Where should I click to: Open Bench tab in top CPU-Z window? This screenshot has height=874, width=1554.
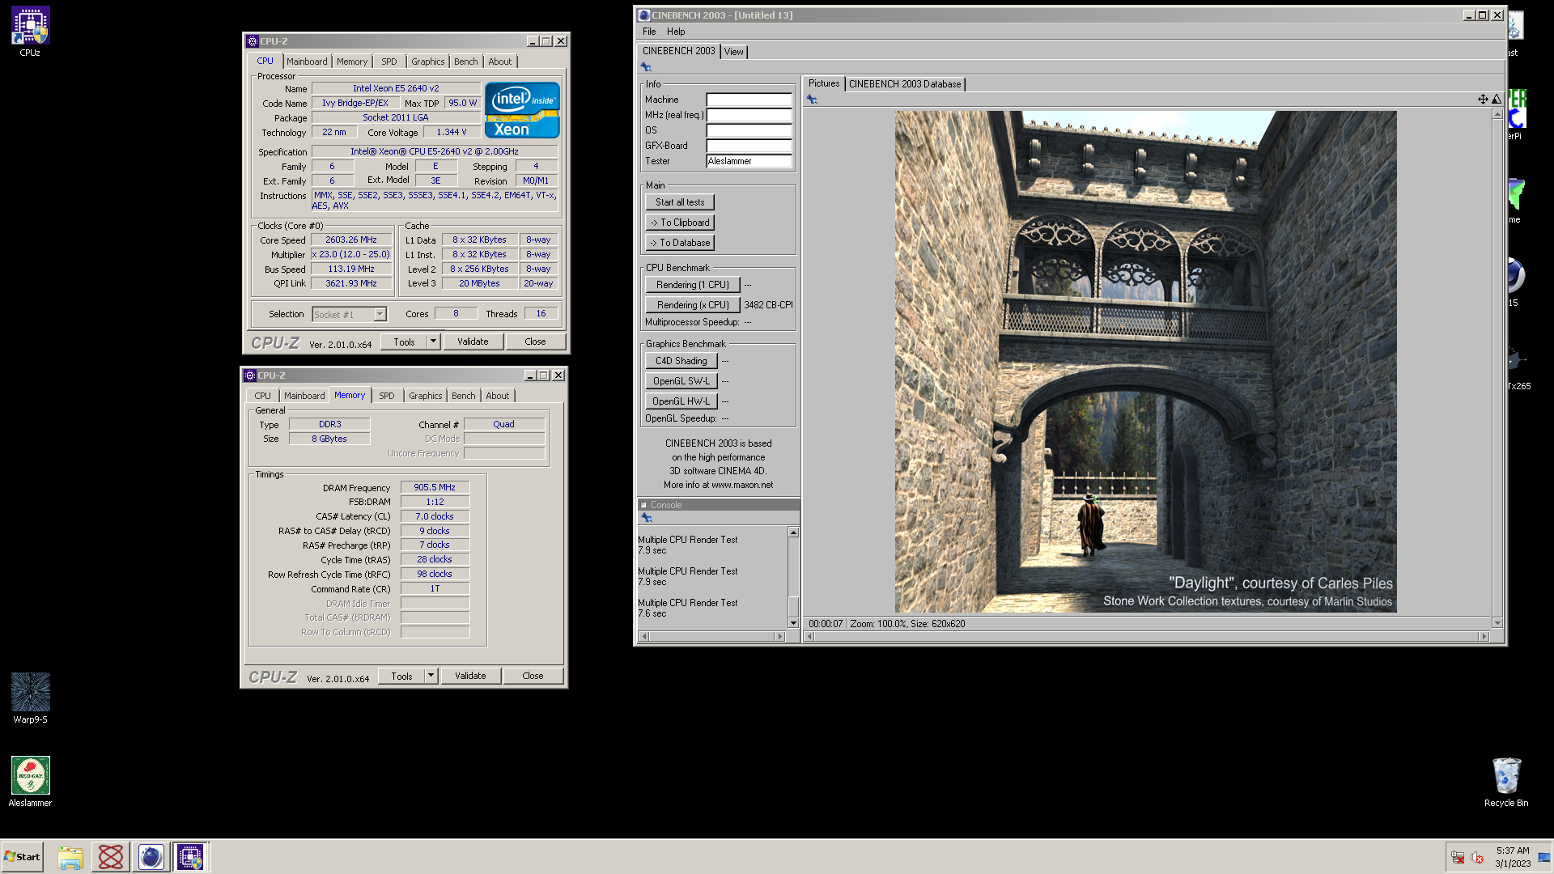[x=465, y=62]
